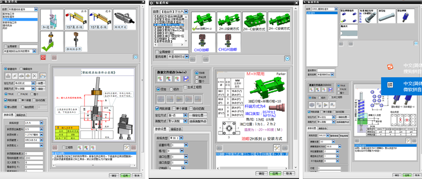Image resolution: width=422 pixels, height=179 pixels.
Task: Click the save disk icon under 数据文件修改
Action: tap(185, 78)
